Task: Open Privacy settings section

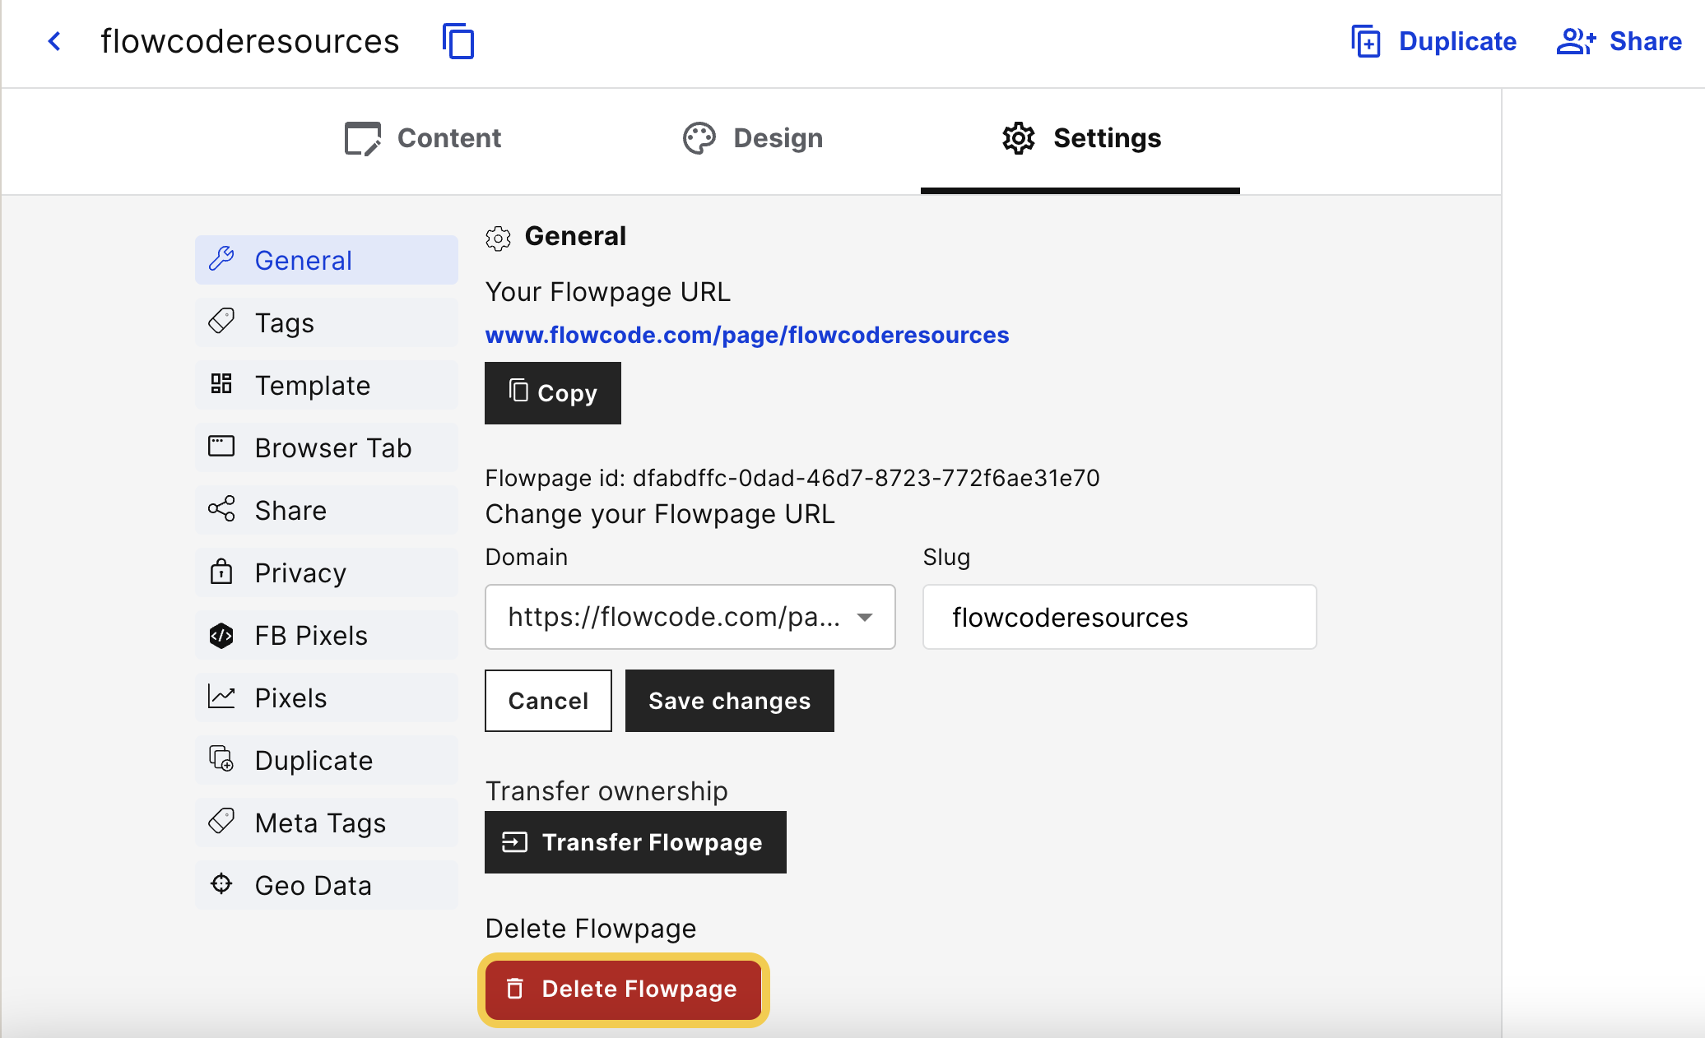Action: tap(327, 572)
